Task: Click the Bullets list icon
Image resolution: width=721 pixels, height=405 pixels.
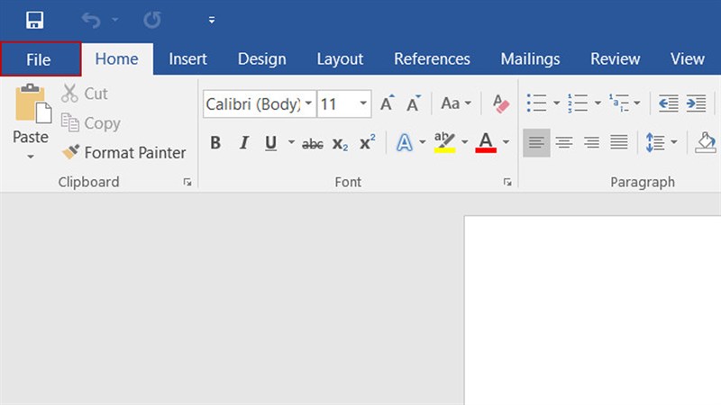Action: point(536,103)
